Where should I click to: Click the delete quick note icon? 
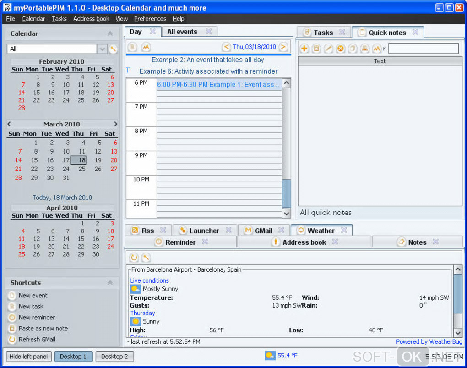click(341, 48)
